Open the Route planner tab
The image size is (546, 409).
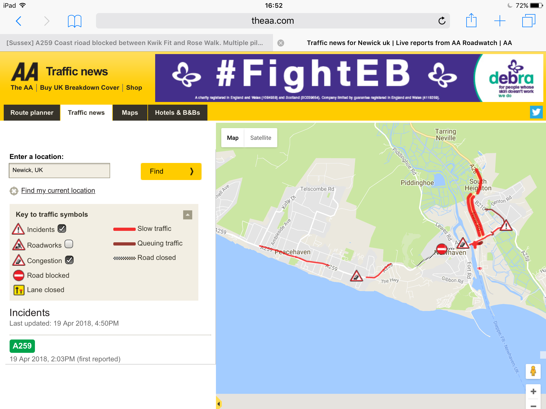point(32,113)
